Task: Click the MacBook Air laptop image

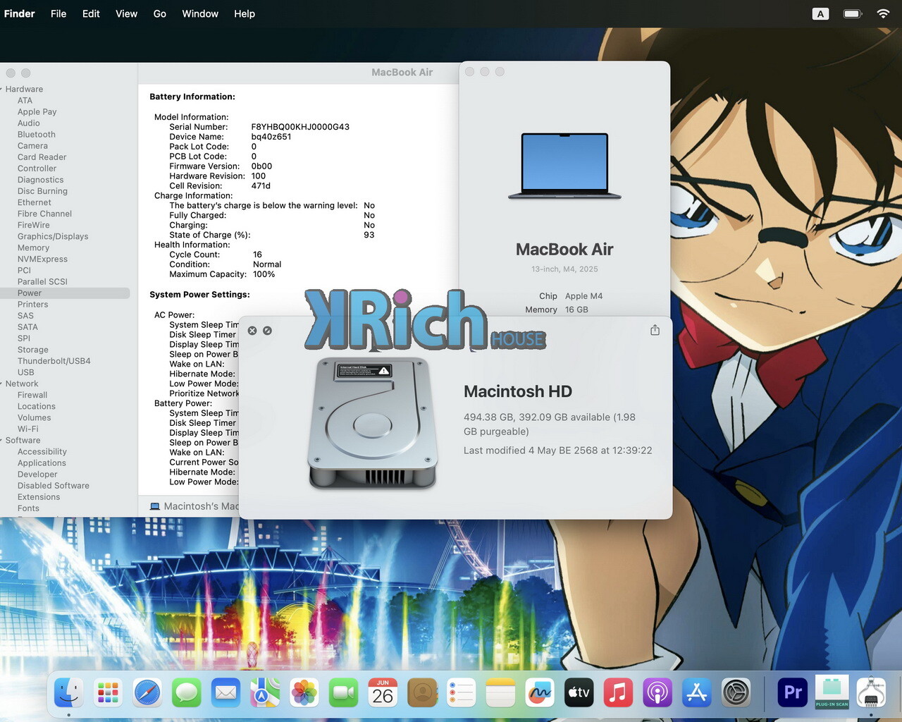Action: [564, 166]
